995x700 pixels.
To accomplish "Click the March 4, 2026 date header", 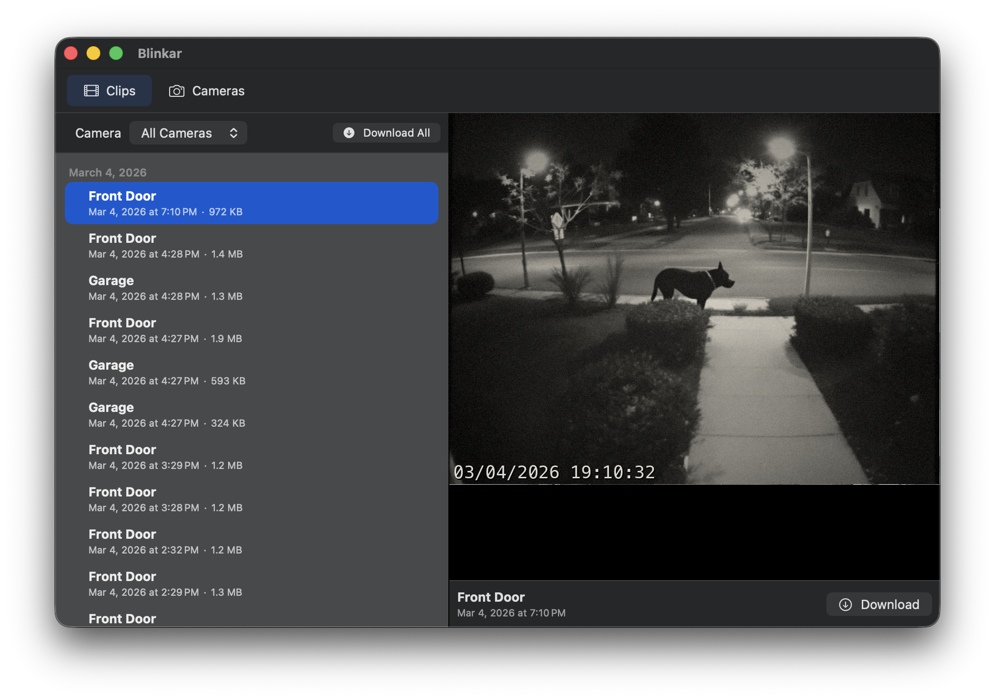I will click(107, 173).
